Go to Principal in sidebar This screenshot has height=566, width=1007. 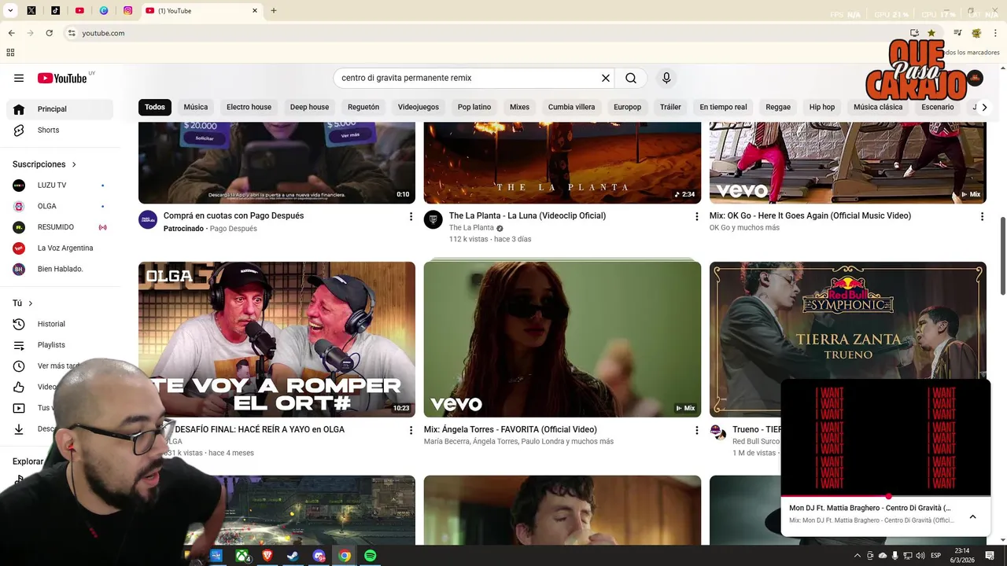point(60,109)
